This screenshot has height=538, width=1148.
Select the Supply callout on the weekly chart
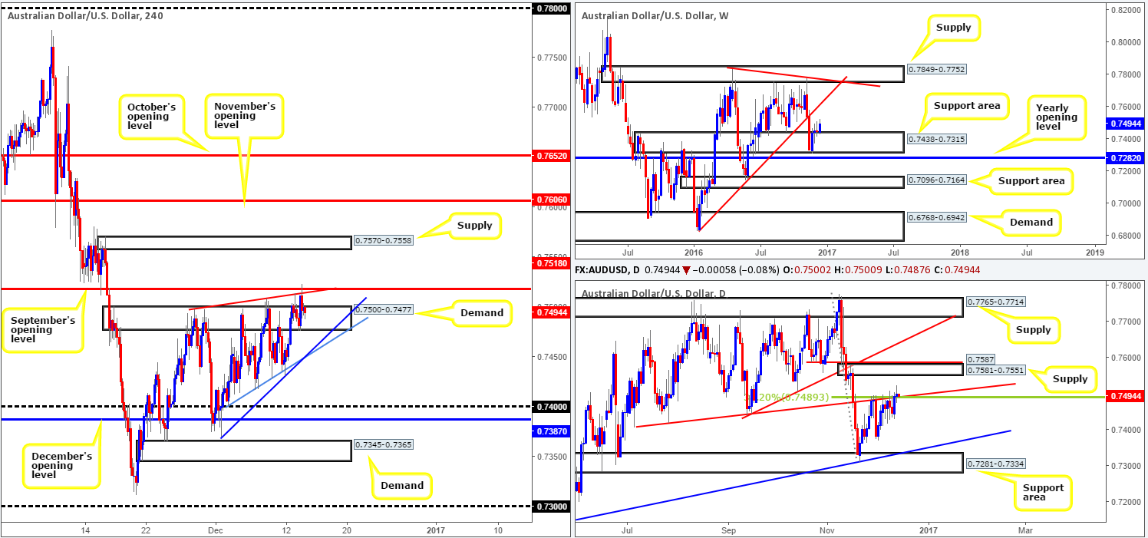point(953,27)
